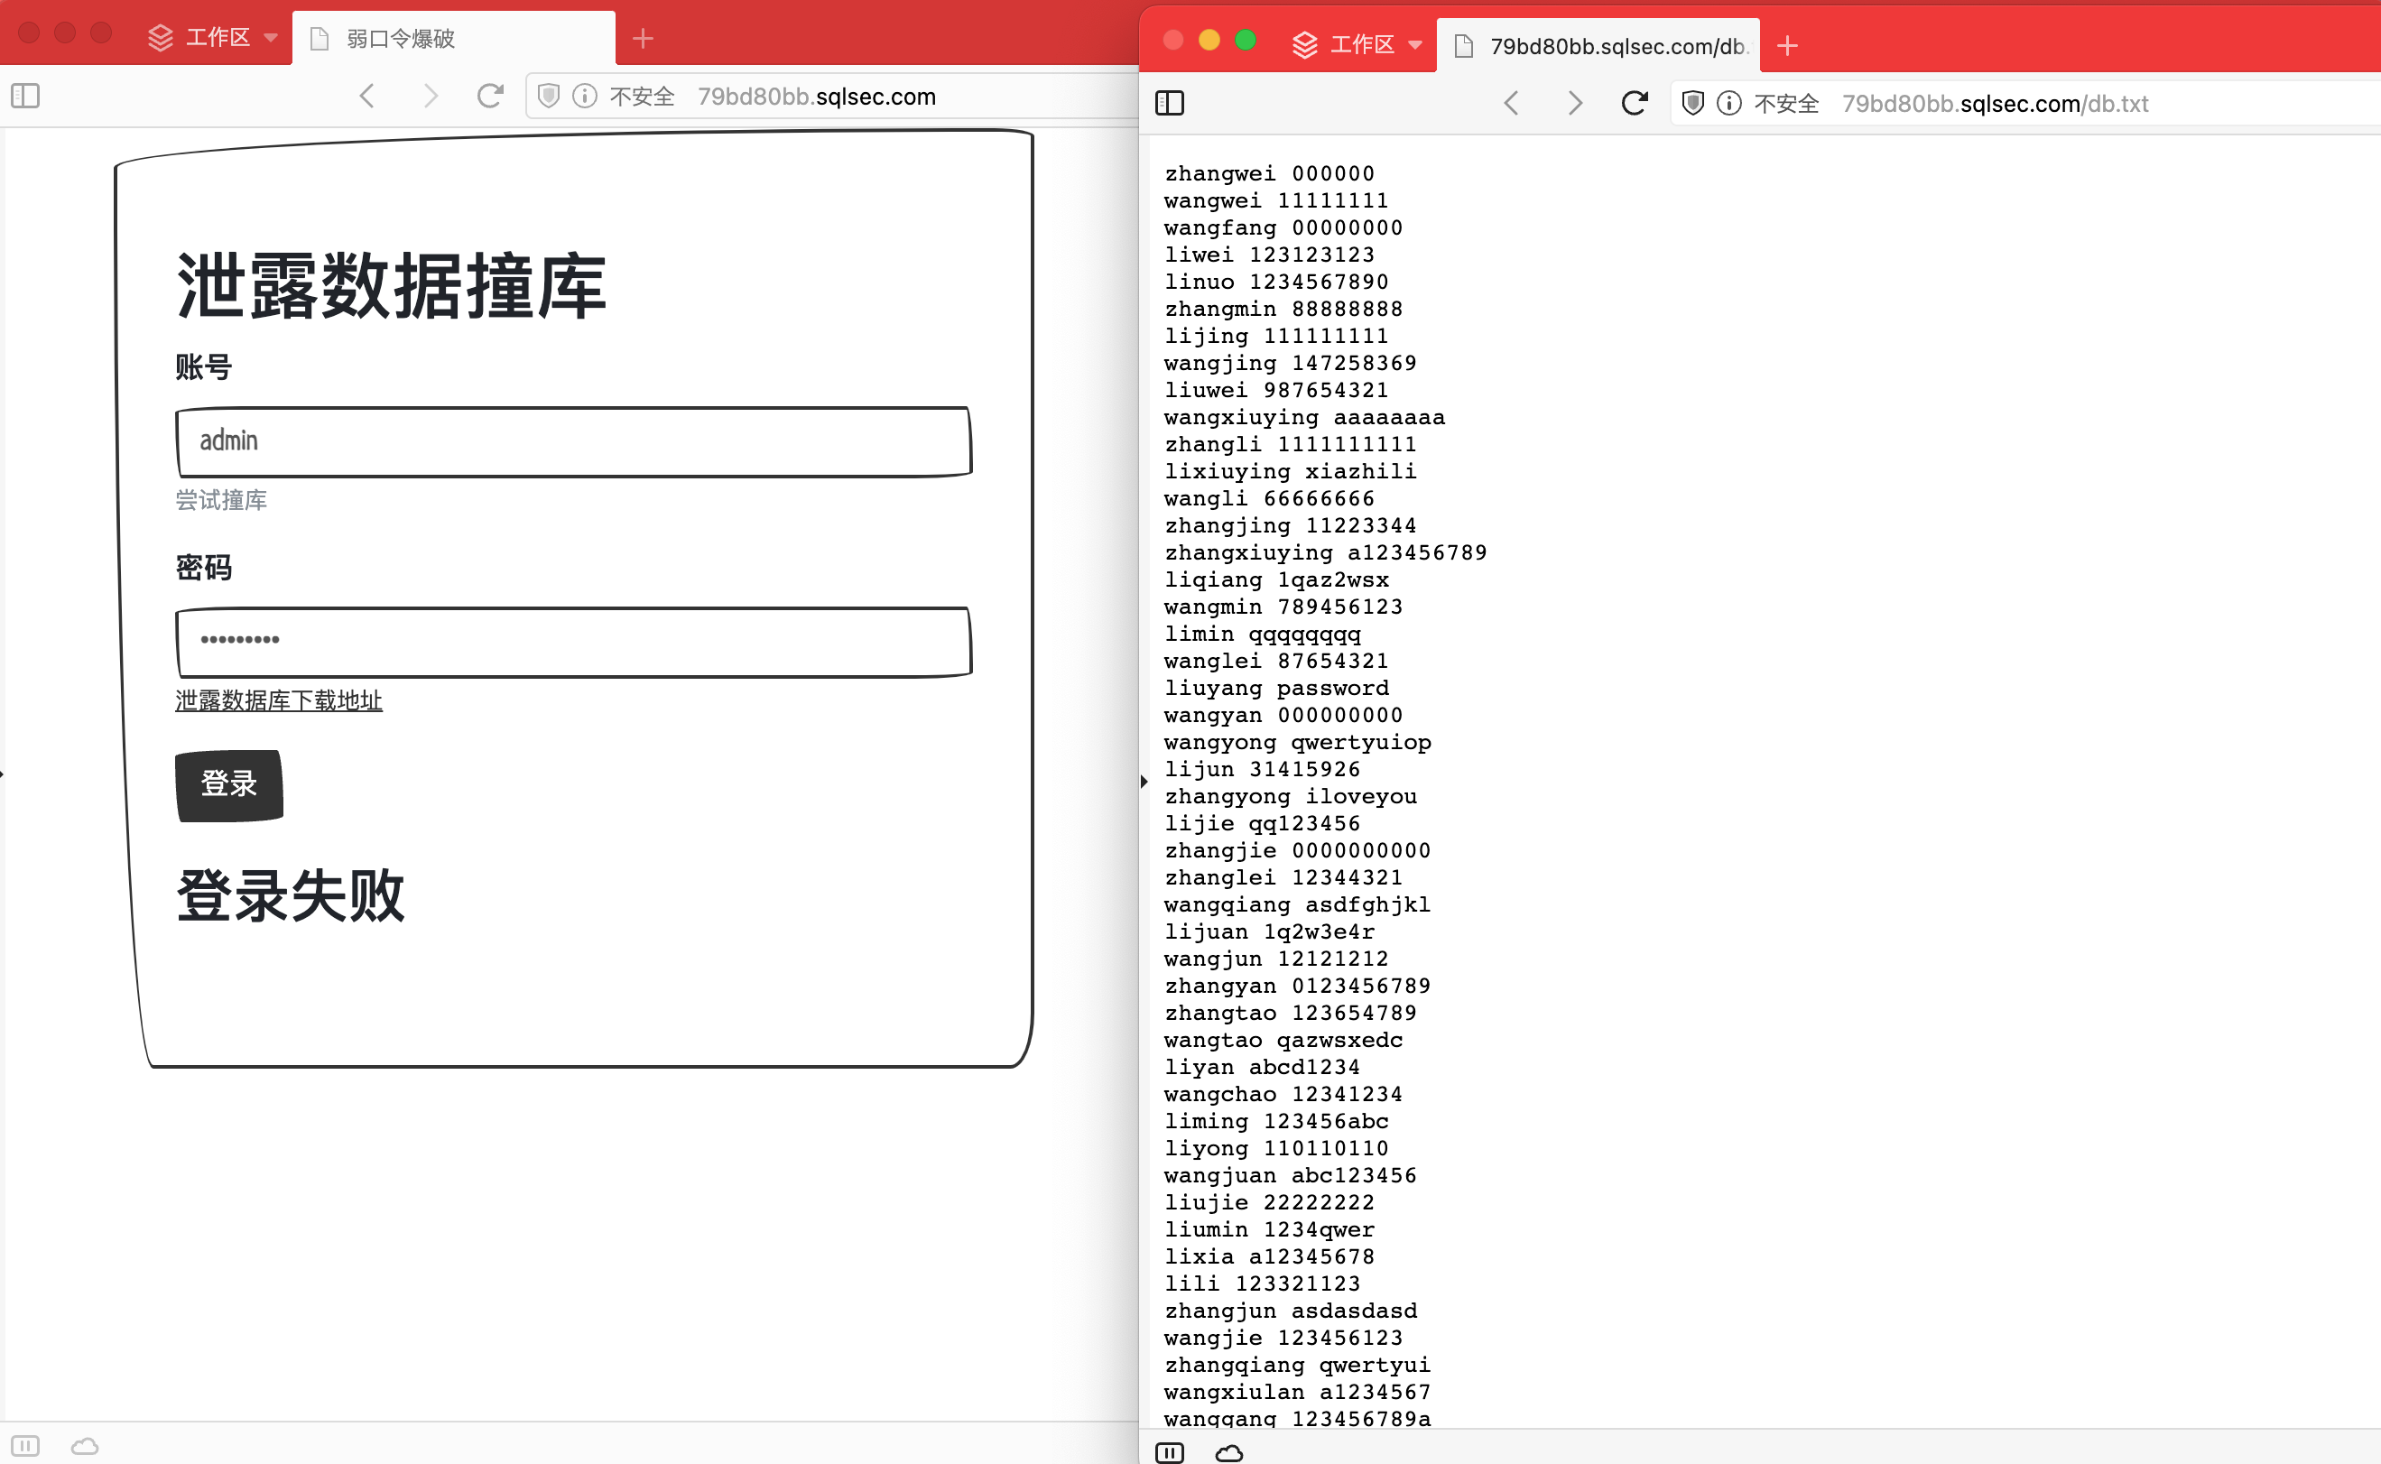Click text 'wangwei 11111111'
This screenshot has width=2381, height=1464.
[x=1276, y=200]
